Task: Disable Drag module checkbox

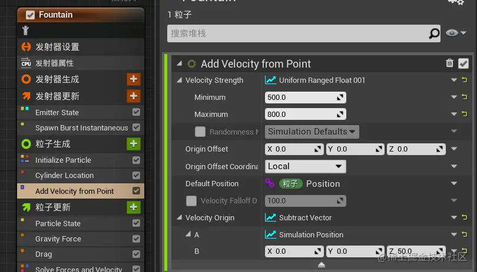Action: (x=136, y=254)
